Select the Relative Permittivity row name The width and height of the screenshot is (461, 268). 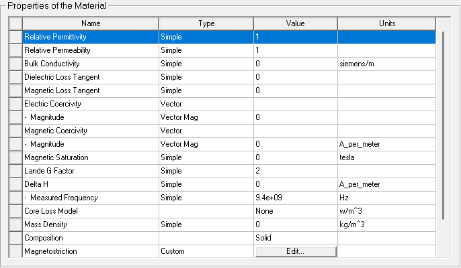tap(91, 37)
